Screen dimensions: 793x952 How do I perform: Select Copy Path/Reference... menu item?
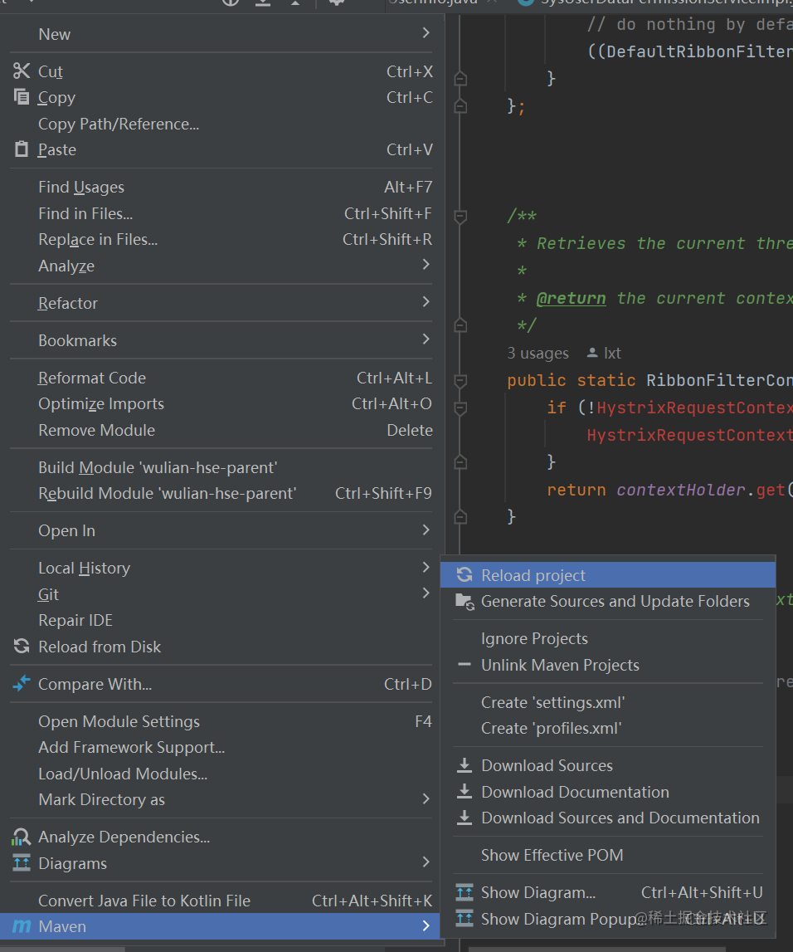point(221,124)
